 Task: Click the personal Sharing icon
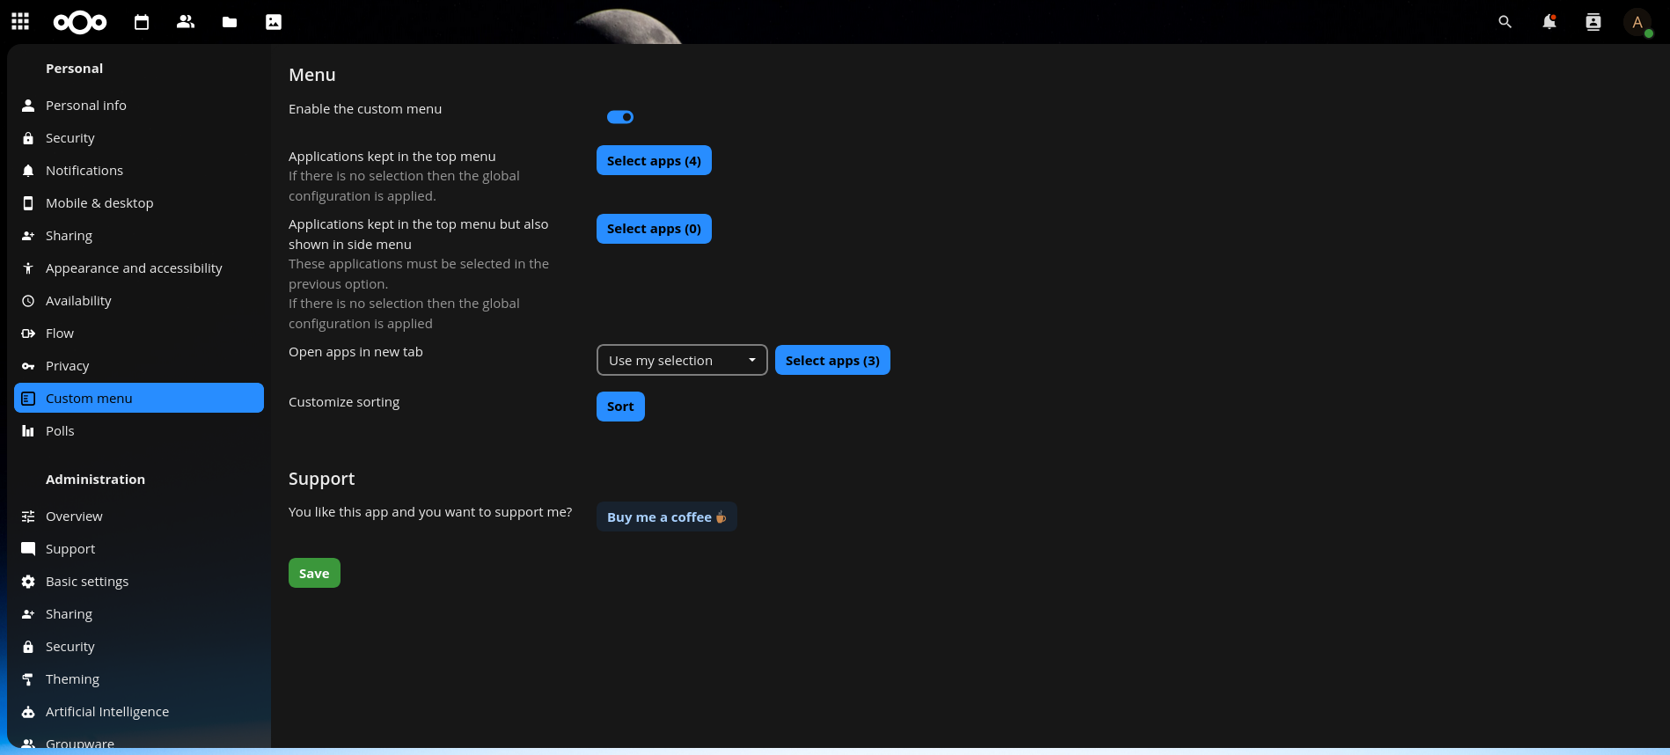click(x=28, y=236)
